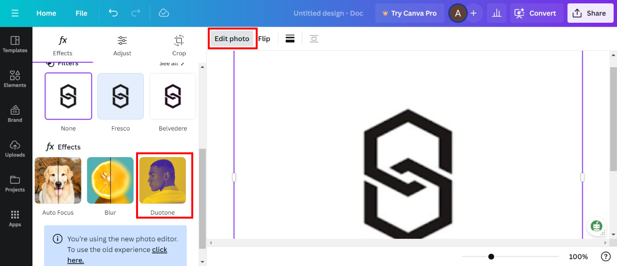Undo the last action

coord(113,13)
